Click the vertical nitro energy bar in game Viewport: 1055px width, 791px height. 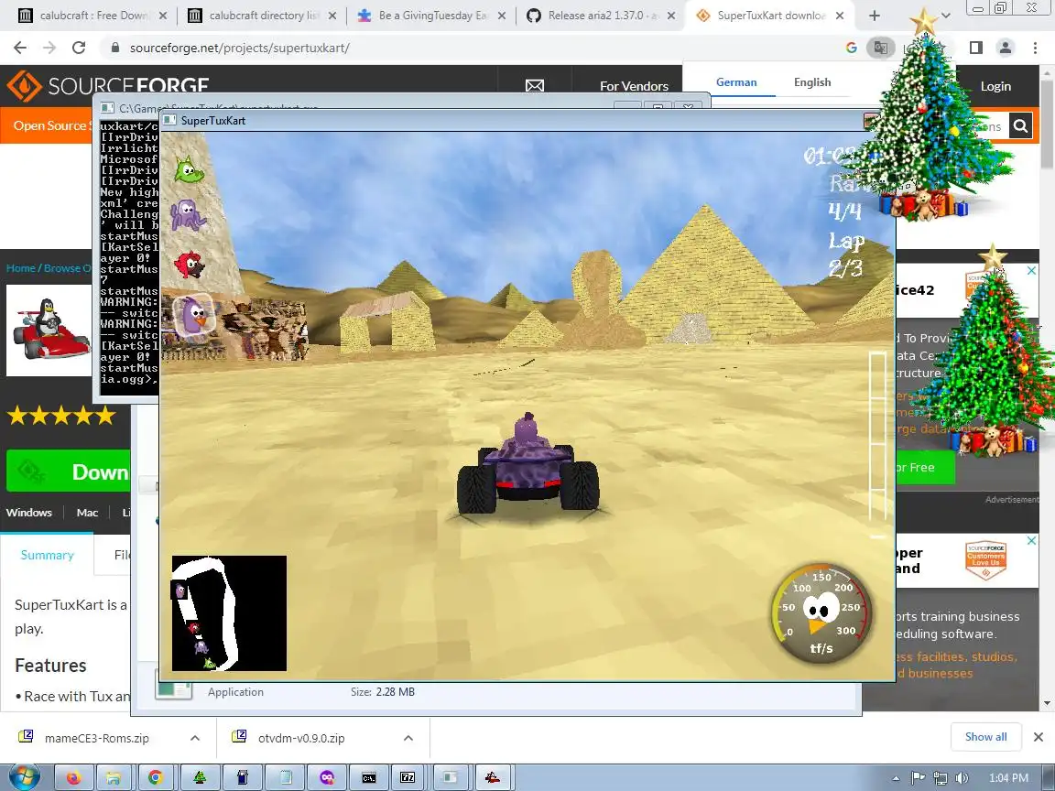(878, 444)
